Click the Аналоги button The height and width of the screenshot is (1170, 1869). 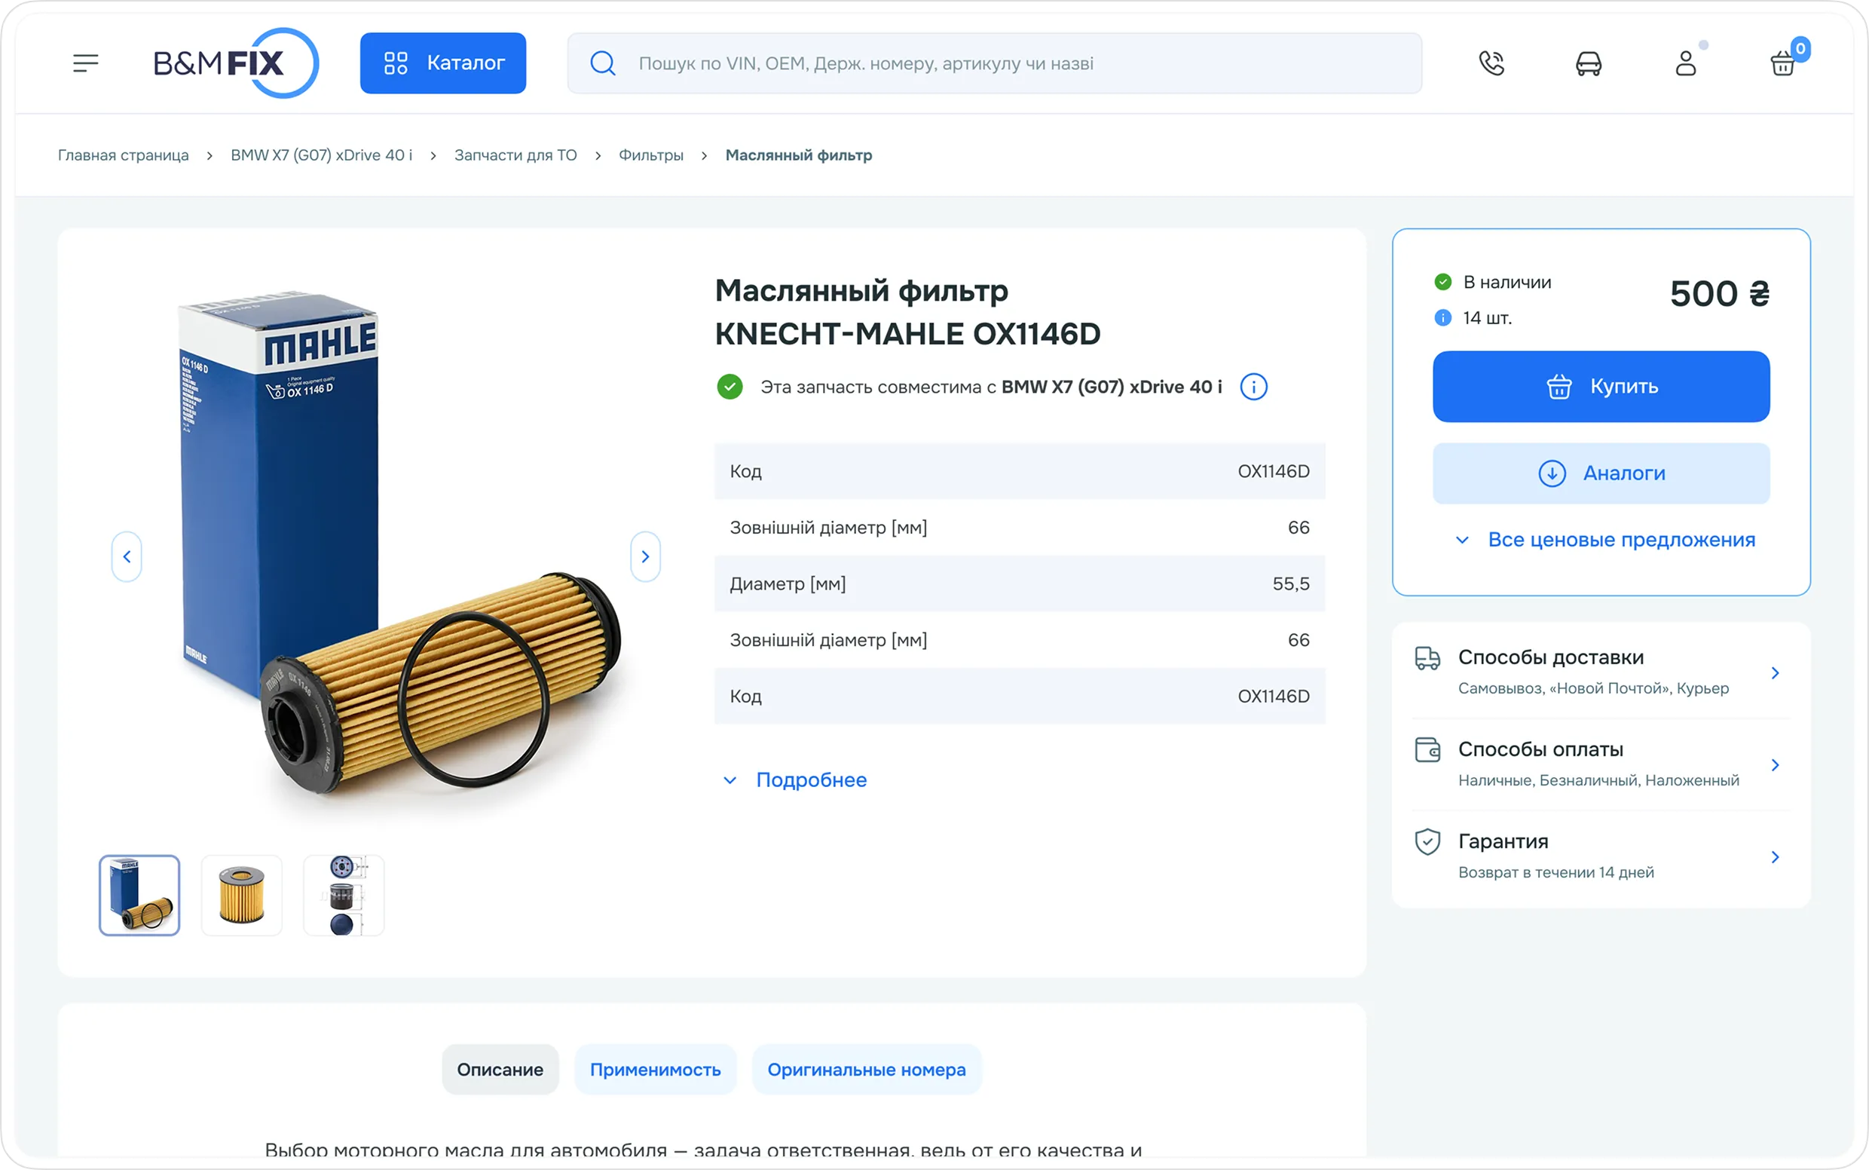[x=1601, y=473]
